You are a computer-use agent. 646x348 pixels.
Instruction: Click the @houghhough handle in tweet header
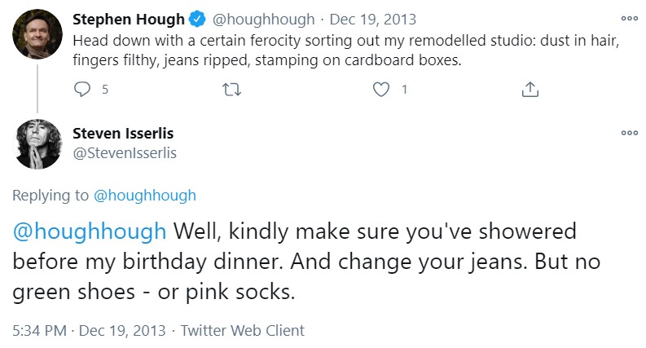point(261,19)
